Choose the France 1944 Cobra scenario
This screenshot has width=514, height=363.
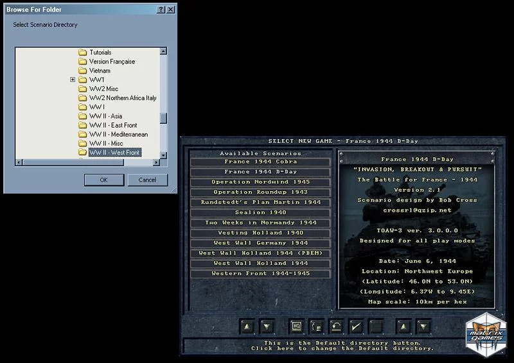point(261,162)
